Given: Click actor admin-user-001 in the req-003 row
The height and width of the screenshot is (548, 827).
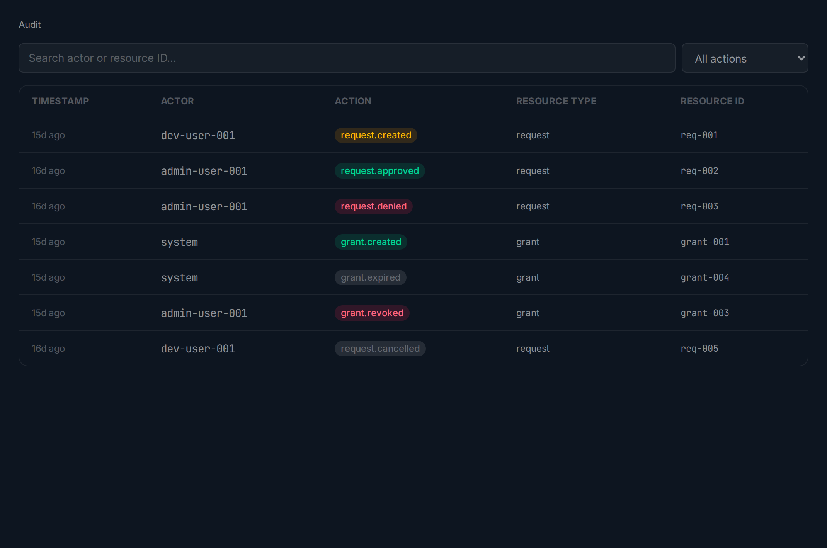Looking at the screenshot, I should tap(204, 206).
